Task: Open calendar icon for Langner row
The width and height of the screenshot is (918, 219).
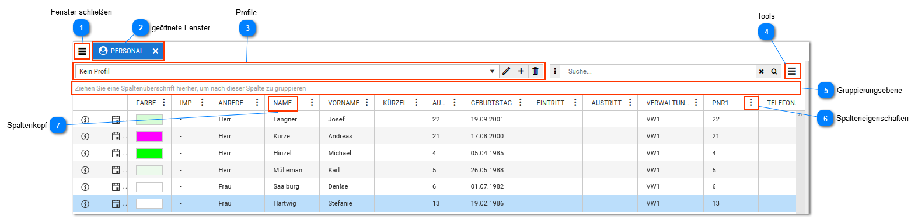Action: click(x=116, y=120)
